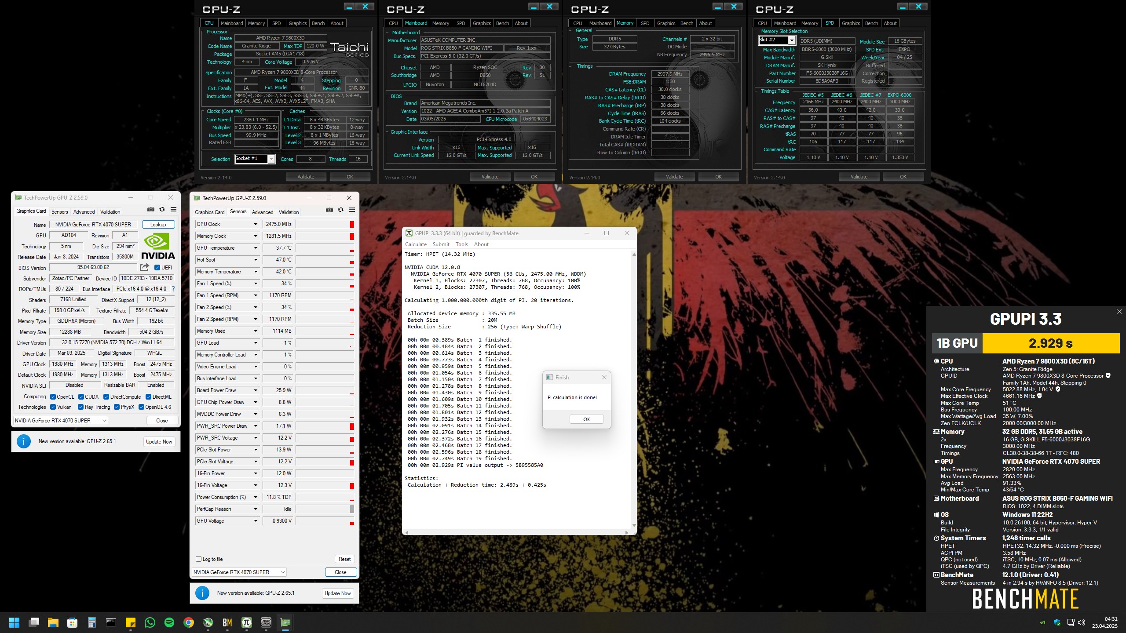Click GPU-Z graphics card taskbar icon
Viewport: 1126px width, 633px height.
pyautogui.click(x=285, y=622)
